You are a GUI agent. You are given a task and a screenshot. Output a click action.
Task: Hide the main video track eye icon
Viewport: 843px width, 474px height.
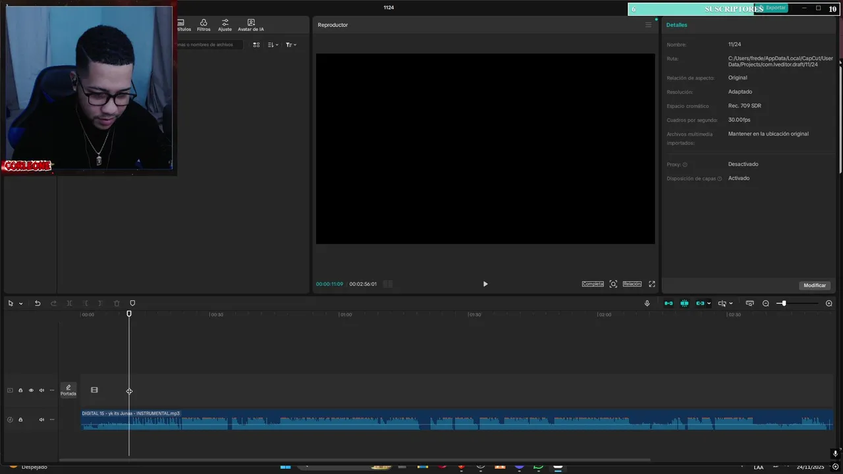tap(31, 390)
